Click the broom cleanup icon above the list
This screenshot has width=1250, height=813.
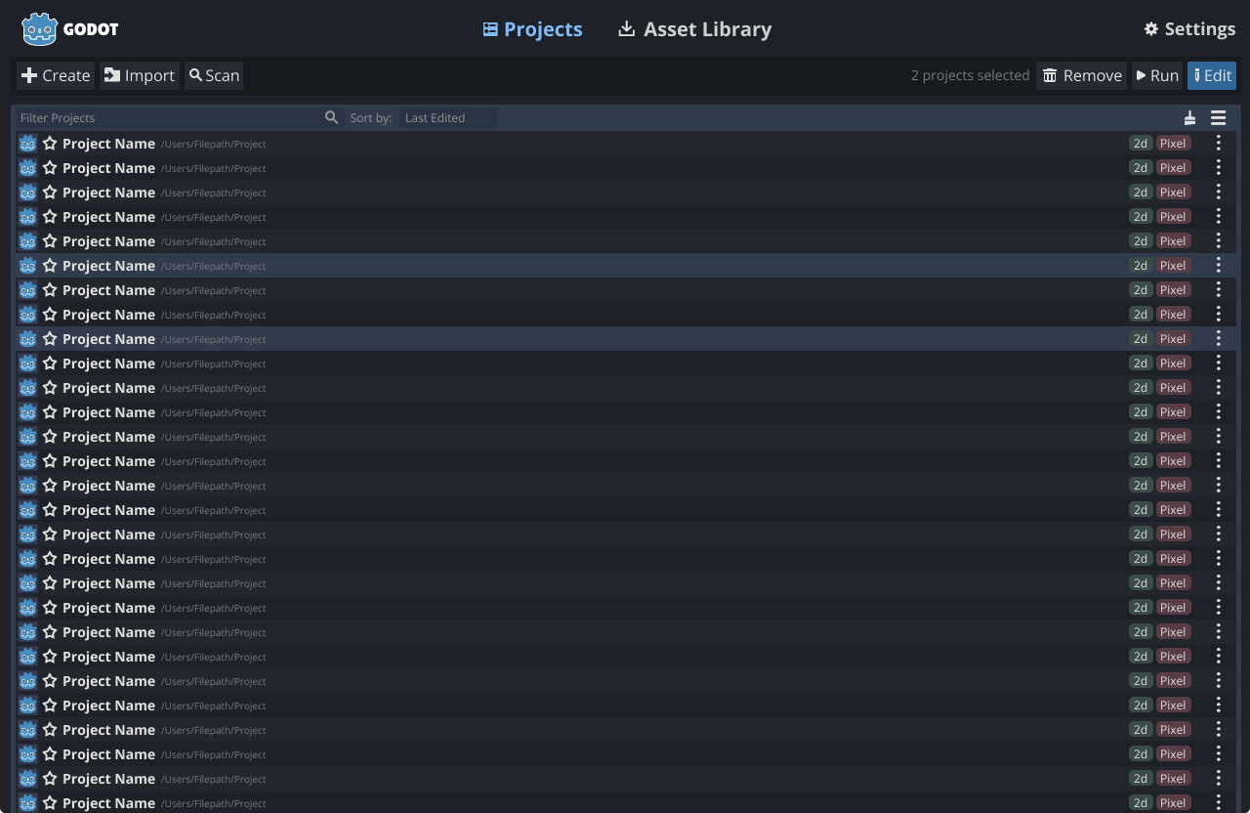pos(1189,118)
